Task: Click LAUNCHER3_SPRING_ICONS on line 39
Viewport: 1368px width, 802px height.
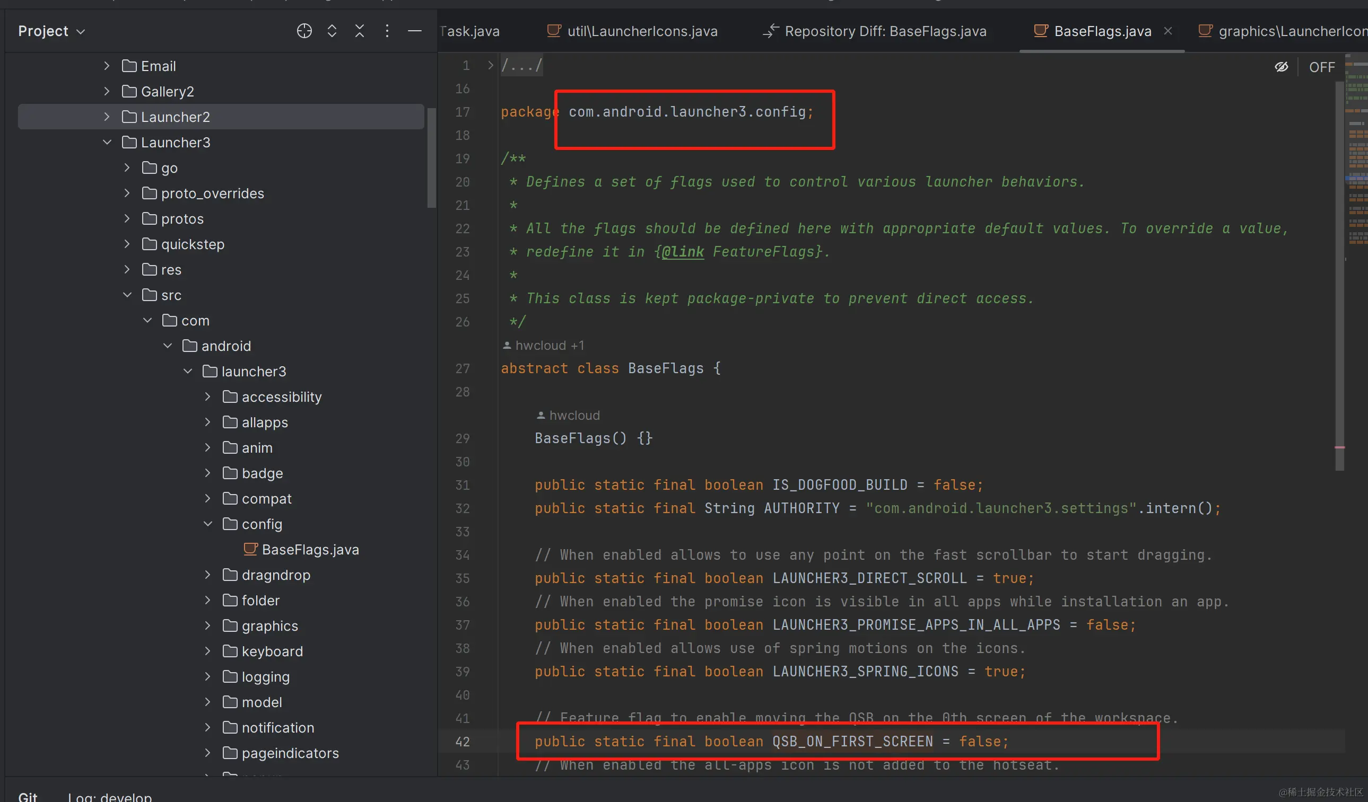Action: click(865, 671)
